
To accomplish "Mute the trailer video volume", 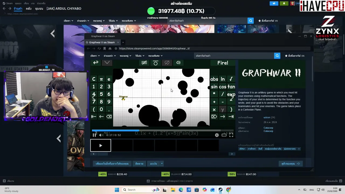I will point(101,135).
